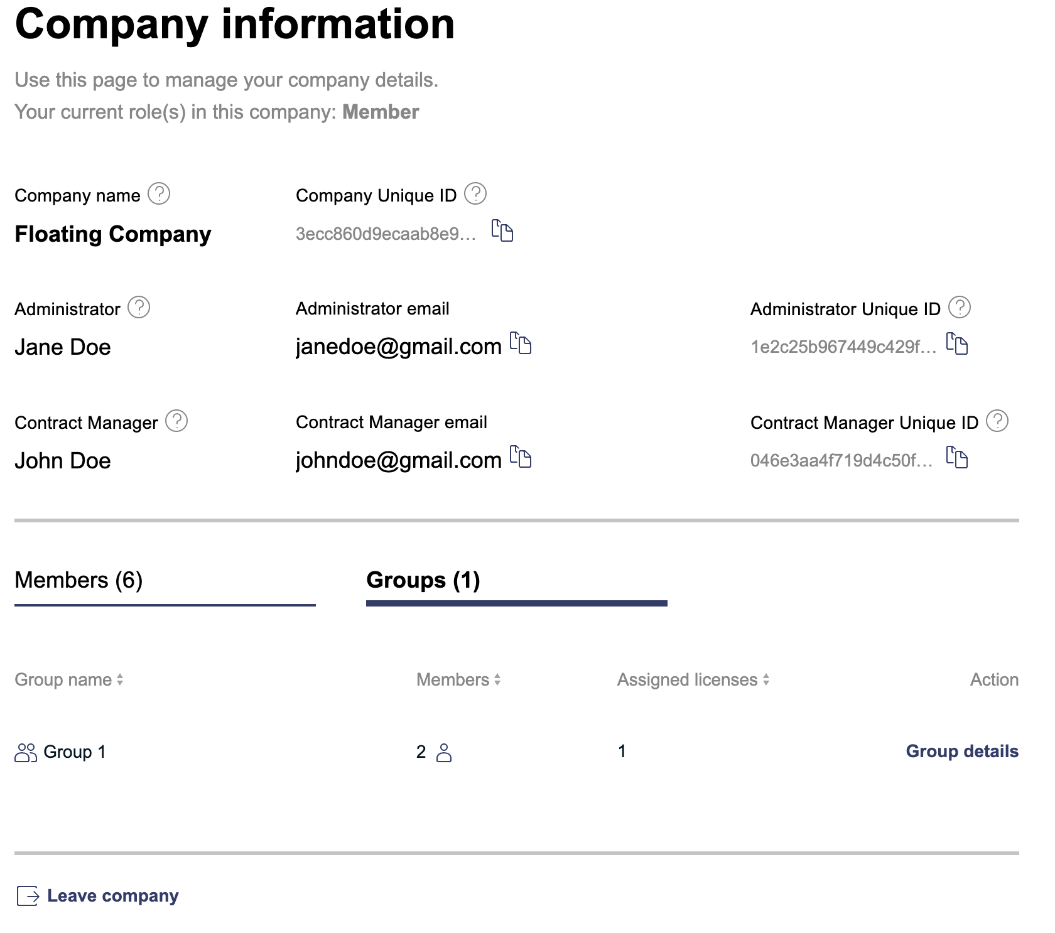Copy the Administrator Unique ID

point(958,345)
